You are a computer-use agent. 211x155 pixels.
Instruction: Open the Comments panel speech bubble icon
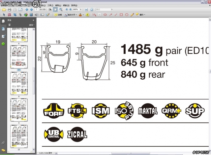pyautogui.click(x=3, y=150)
